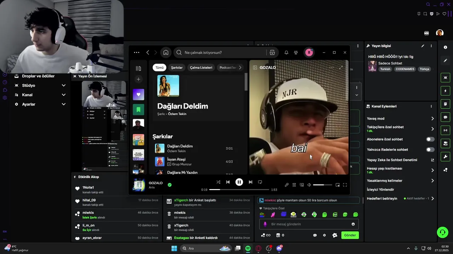Screen dimensions: 453x254
Task: Pause the GOZALO song
Action: (x=239, y=182)
